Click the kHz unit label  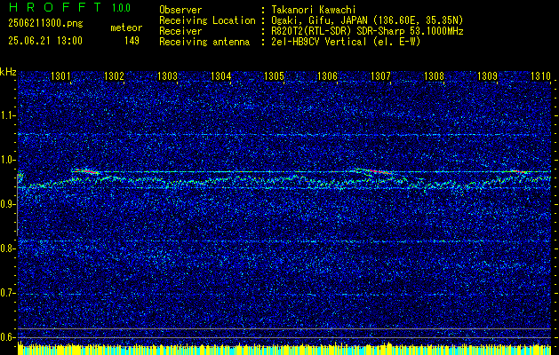click(x=8, y=72)
